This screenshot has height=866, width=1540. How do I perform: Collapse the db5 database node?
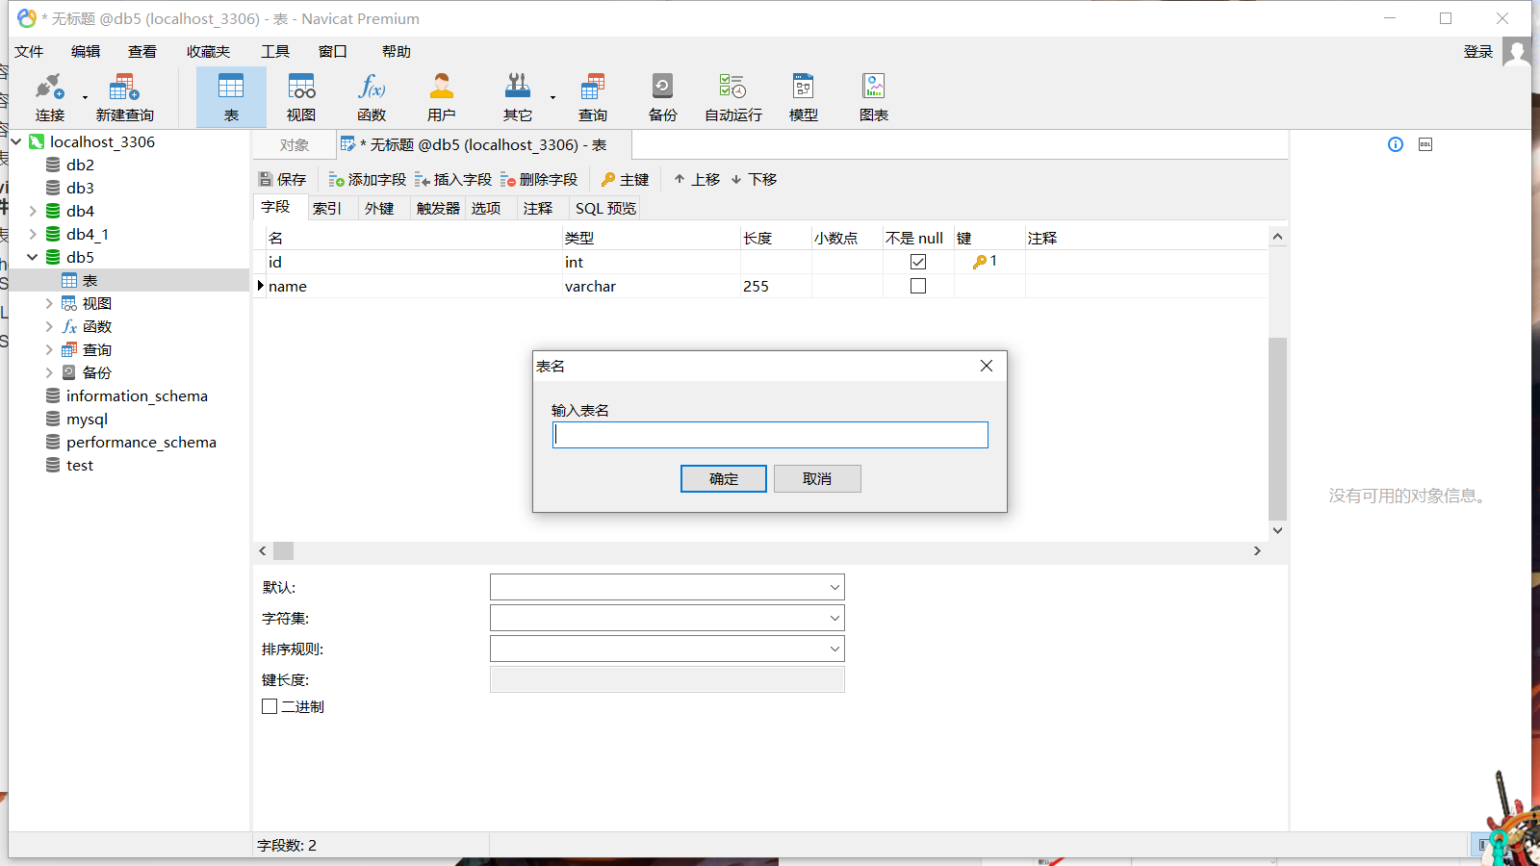coord(33,257)
